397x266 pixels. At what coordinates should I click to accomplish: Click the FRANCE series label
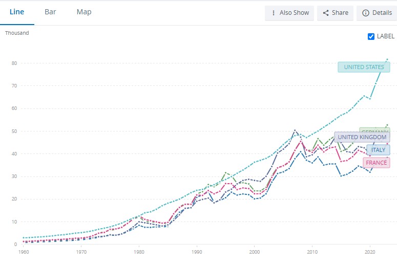[x=376, y=163]
